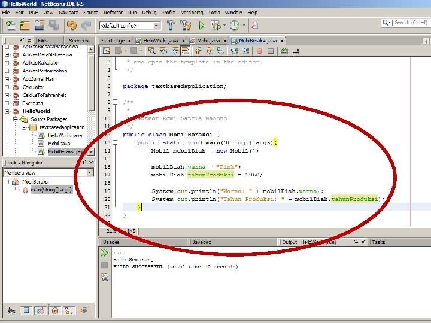Toggle Show Non-Public Members Navigator filter
The width and height of the screenshot is (431, 323).
coord(54,310)
